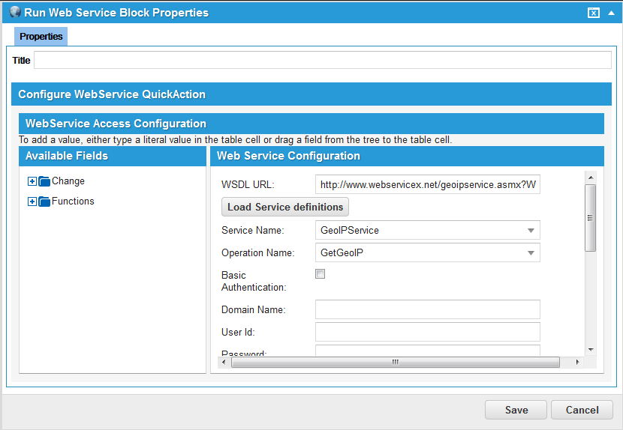The height and width of the screenshot is (430, 623).
Task: Click the Load Service definitions button
Action: (x=285, y=207)
